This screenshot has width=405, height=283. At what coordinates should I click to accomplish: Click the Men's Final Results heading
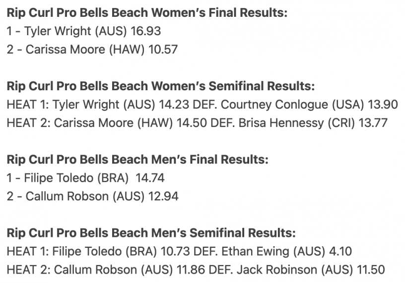[x=137, y=160]
